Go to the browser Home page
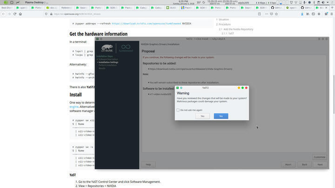Viewport: 335px width, 188px height. click(20, 14)
